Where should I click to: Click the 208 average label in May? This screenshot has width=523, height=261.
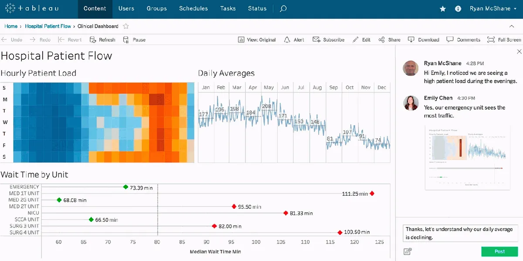coord(267,106)
